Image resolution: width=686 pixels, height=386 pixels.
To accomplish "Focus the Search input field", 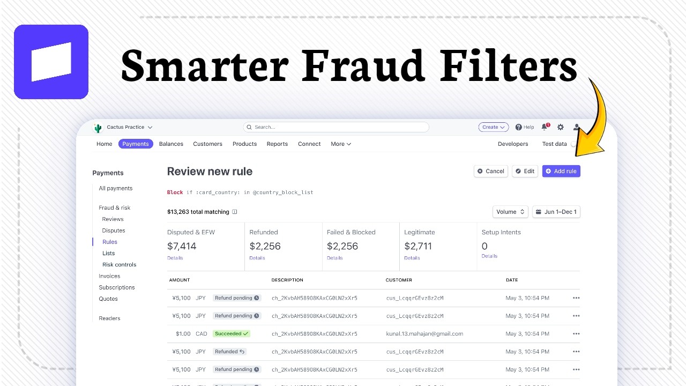I will pos(336,127).
